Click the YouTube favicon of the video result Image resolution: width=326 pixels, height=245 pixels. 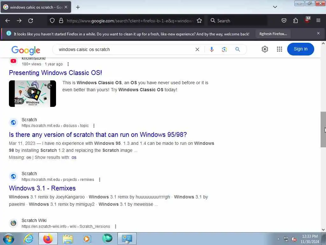pyautogui.click(x=13, y=61)
